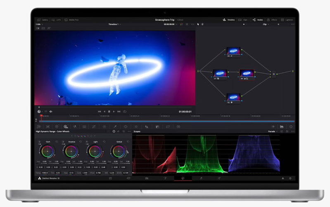Toggle loop playback
This screenshot has width=330, height=207.
(x=125, y=111)
